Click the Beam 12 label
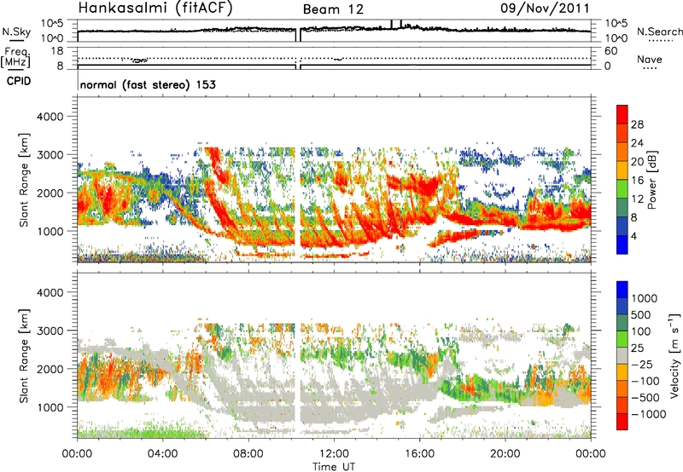This screenshot has width=683, height=472. [x=333, y=9]
